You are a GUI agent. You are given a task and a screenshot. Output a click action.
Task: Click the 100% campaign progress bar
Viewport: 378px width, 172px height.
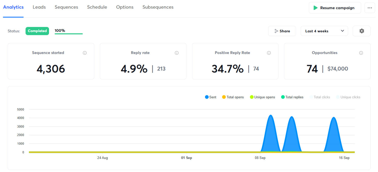68,33
